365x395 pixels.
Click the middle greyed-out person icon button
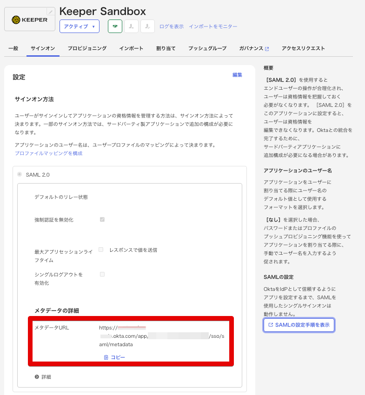[131, 26]
